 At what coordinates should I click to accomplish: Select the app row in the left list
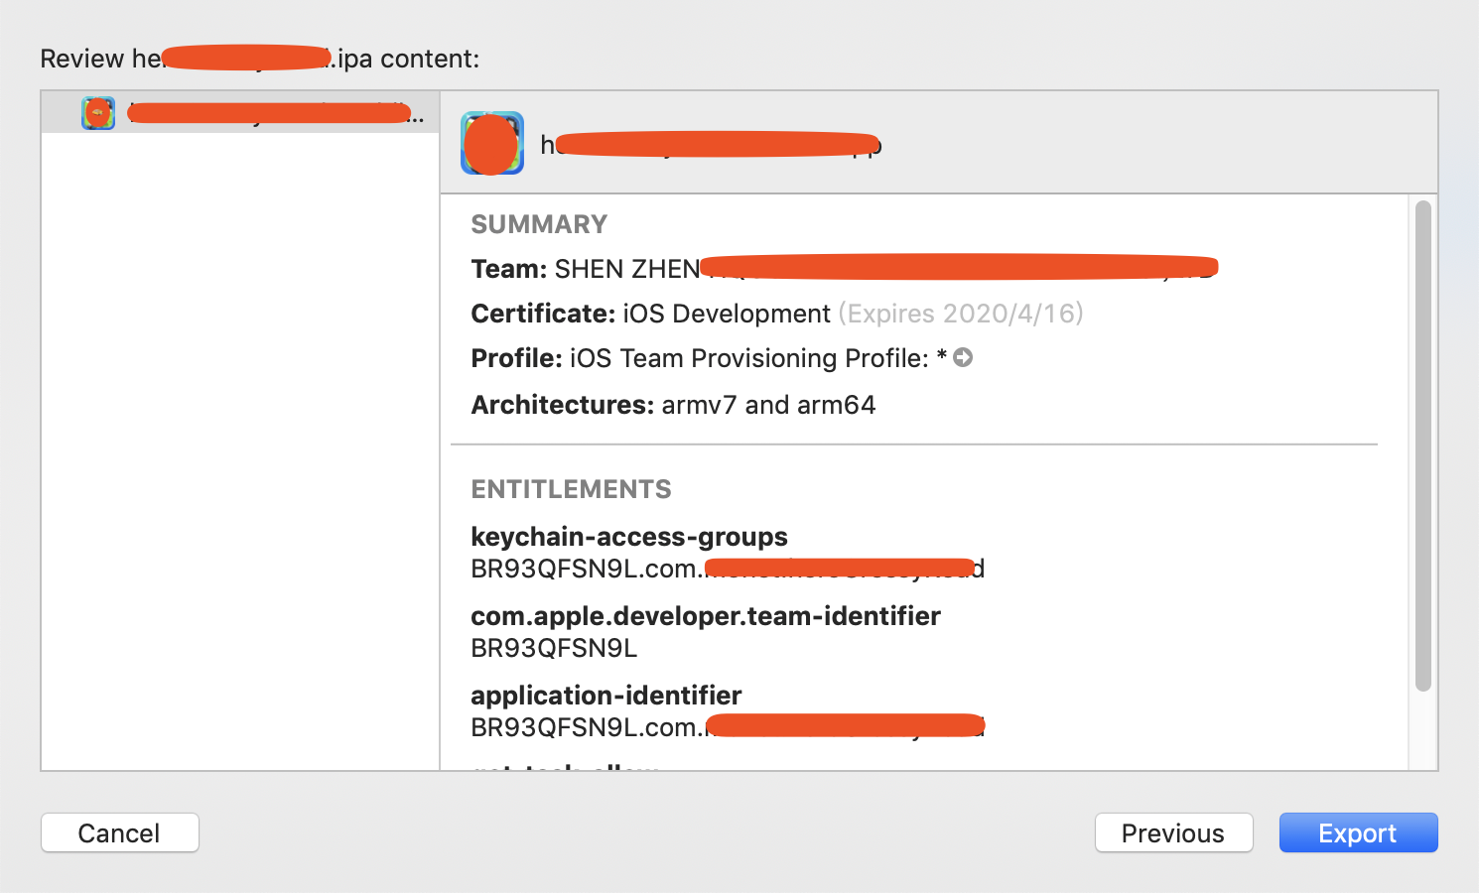tap(268, 113)
